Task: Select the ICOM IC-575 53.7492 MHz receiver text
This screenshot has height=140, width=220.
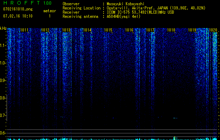Action: [x=140, y=12]
